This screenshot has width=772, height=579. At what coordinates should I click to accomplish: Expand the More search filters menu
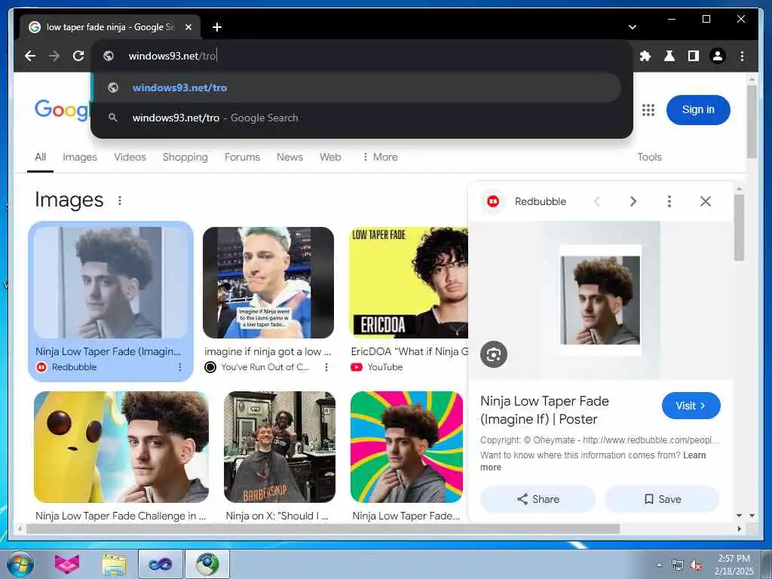click(380, 157)
